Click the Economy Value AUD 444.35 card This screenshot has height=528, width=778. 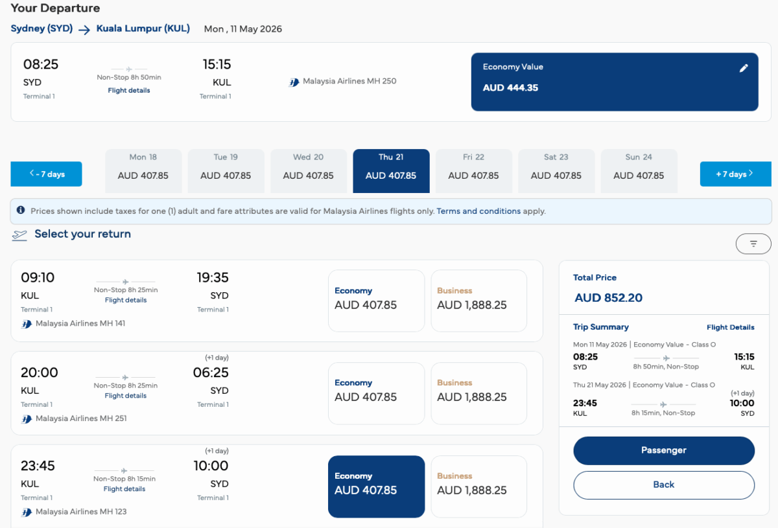pos(615,82)
